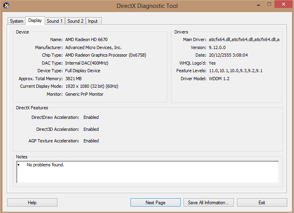Click the Approx. Total Memory label
Viewport: 294px width, 213px height.
(x=41, y=79)
